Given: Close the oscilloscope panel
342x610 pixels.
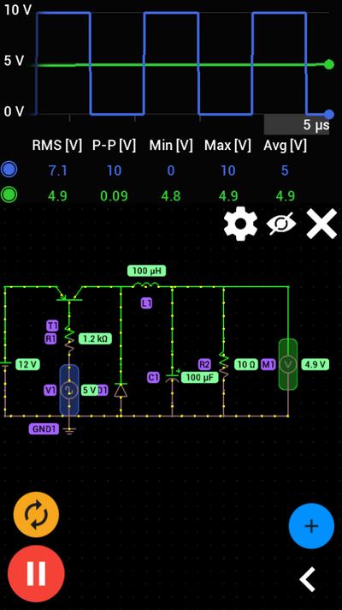Looking at the screenshot, I should (321, 224).
